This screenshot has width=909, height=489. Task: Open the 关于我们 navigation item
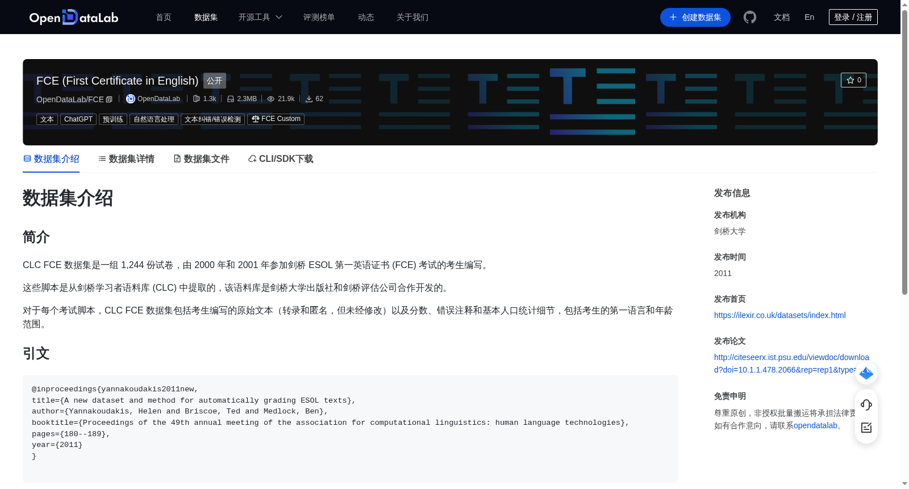click(x=412, y=17)
